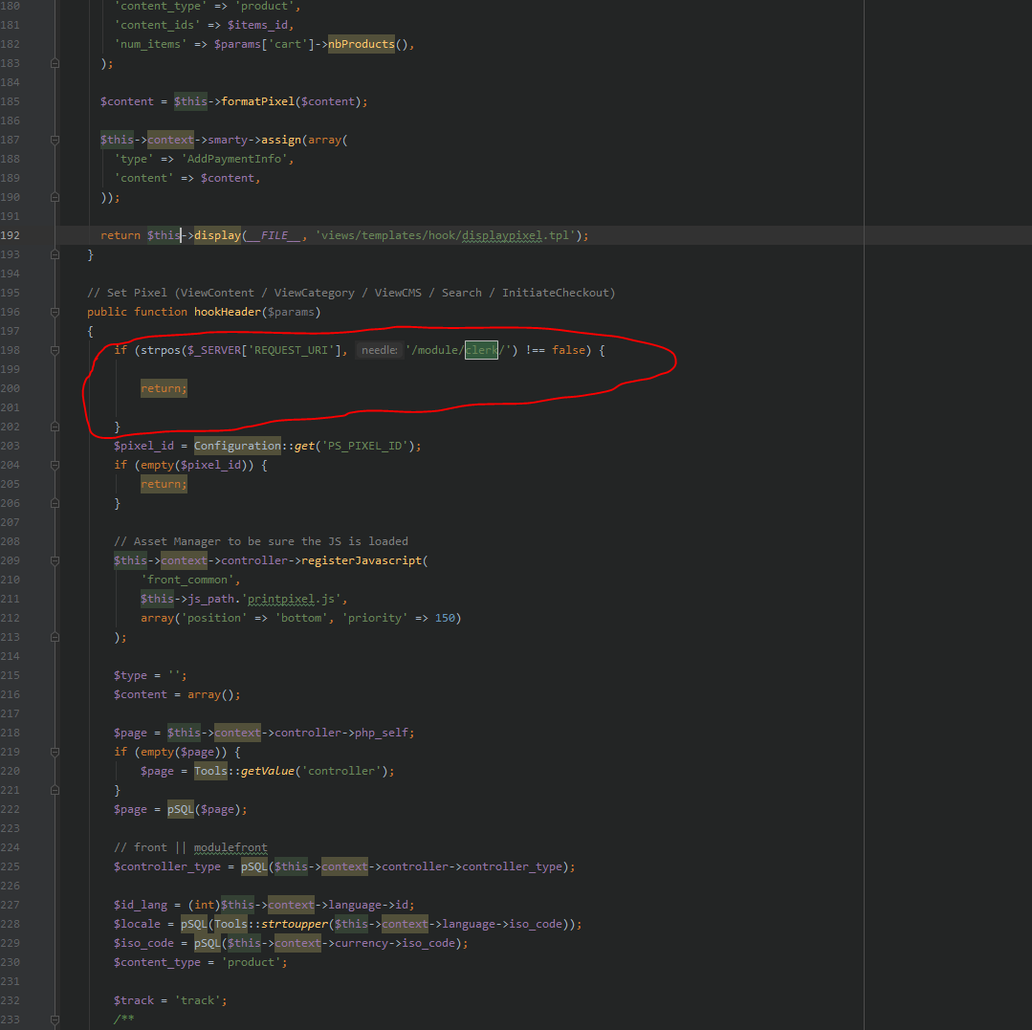
Task: Collapse the empty page if block at line 219
Action: coord(55,752)
